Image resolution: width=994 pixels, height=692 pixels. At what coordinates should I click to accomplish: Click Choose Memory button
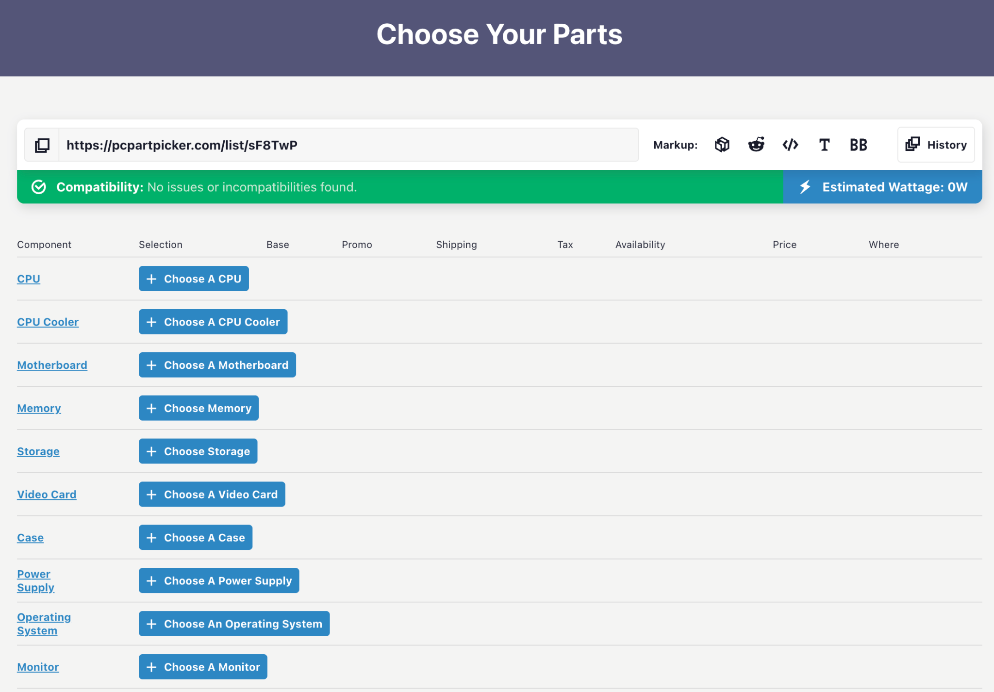199,408
